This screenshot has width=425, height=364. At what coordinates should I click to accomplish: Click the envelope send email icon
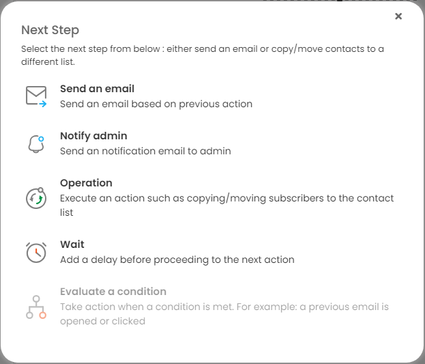pos(36,96)
